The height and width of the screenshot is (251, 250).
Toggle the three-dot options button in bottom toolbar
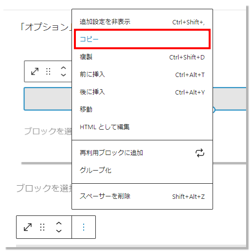(84, 227)
